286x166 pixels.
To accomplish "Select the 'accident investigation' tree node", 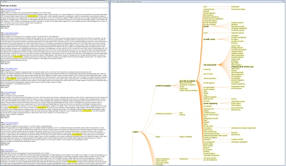I will point(163,86).
